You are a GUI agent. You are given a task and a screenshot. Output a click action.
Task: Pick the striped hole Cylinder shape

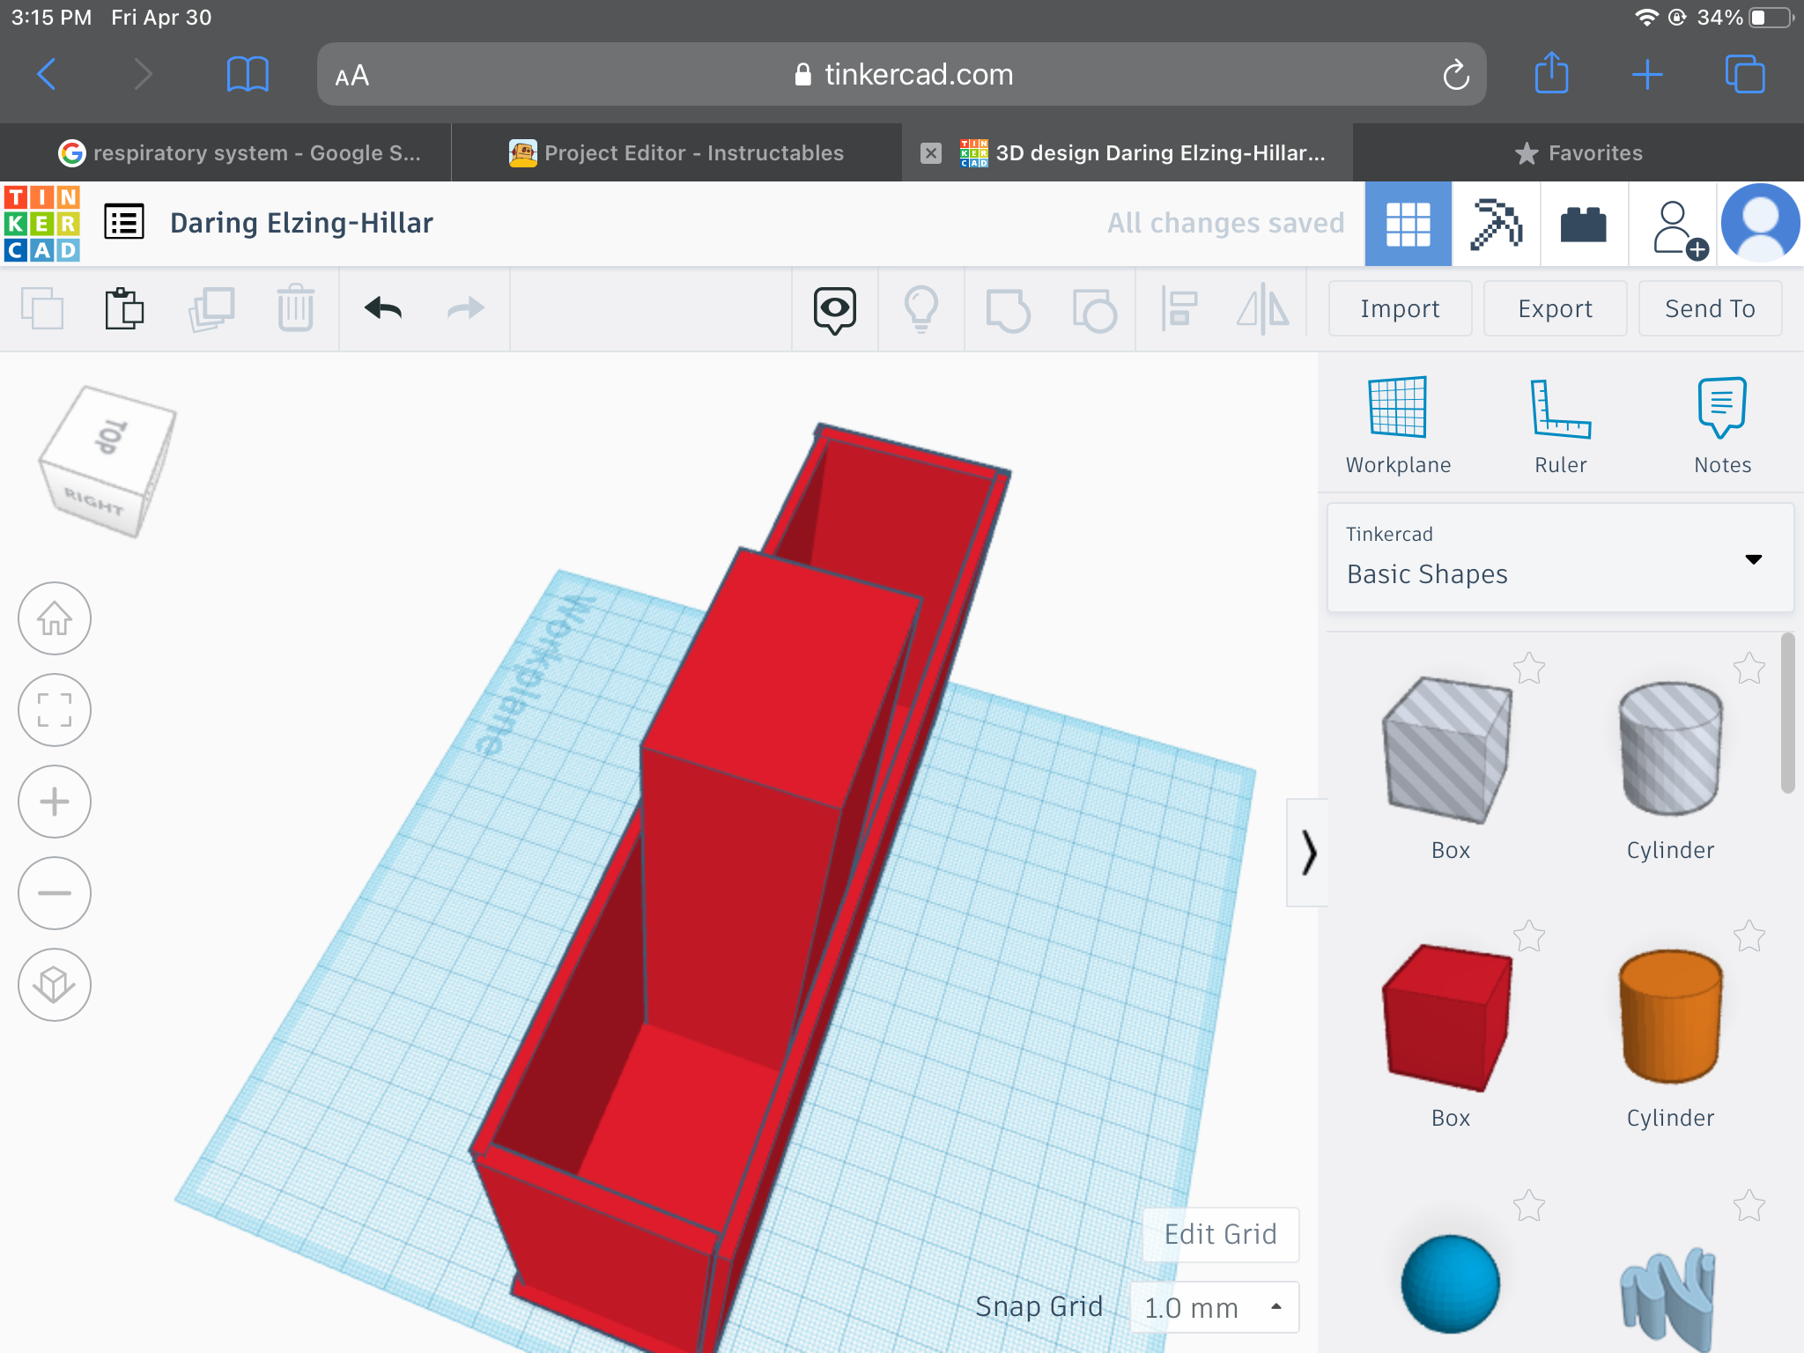[1669, 750]
